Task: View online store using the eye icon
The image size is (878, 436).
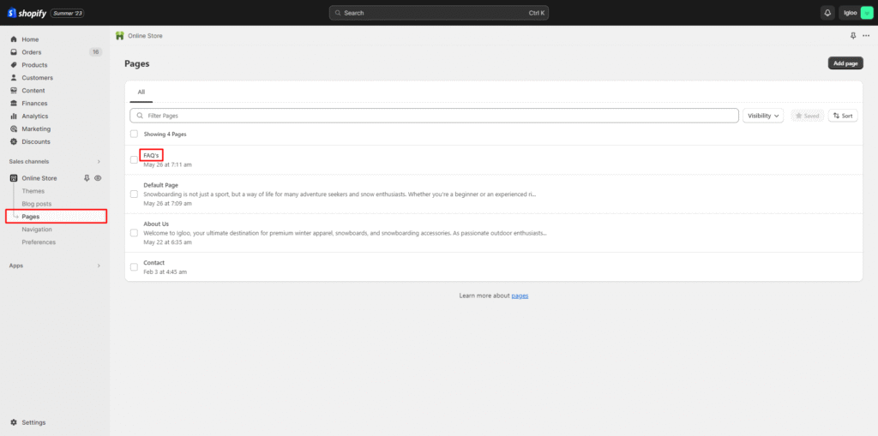Action: (98, 178)
